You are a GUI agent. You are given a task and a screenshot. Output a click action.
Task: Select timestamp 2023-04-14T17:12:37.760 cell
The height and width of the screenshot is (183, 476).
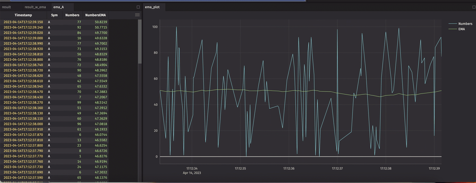(x=23, y=162)
